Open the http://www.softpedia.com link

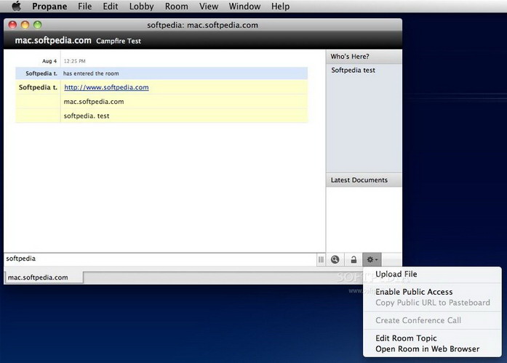[x=106, y=87]
